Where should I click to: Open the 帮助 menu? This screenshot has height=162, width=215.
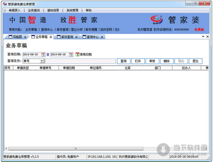[89, 10]
